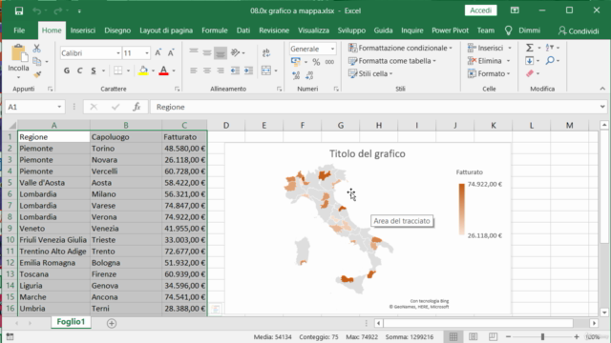Expand Formattazione condizionale menu
This screenshot has height=343, width=611.
coord(400,48)
